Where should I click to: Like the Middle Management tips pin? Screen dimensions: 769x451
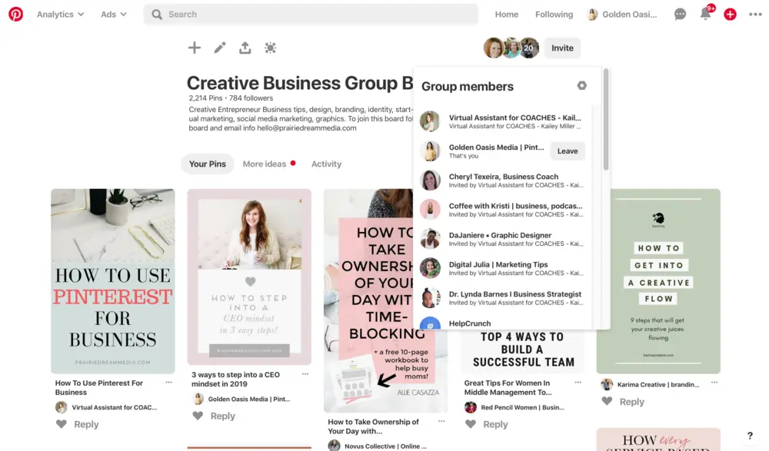[x=471, y=424]
